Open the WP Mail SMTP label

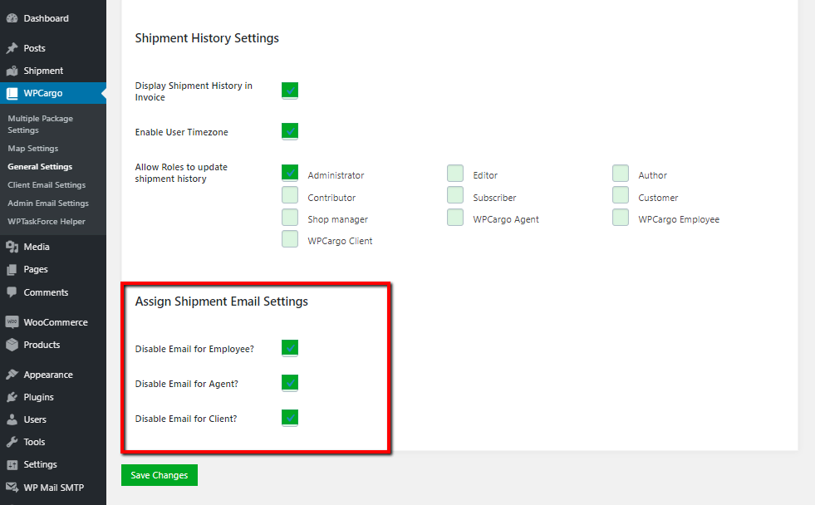(53, 488)
